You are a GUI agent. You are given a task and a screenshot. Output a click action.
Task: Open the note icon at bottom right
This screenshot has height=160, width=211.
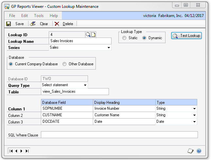[191, 151]
